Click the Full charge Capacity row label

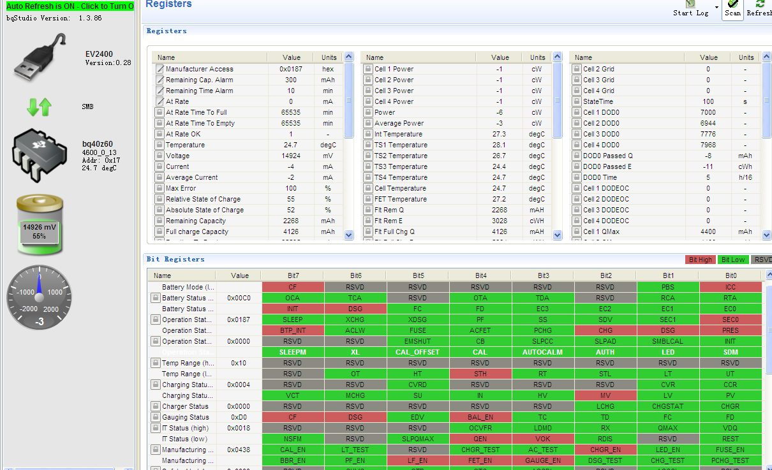197,231
